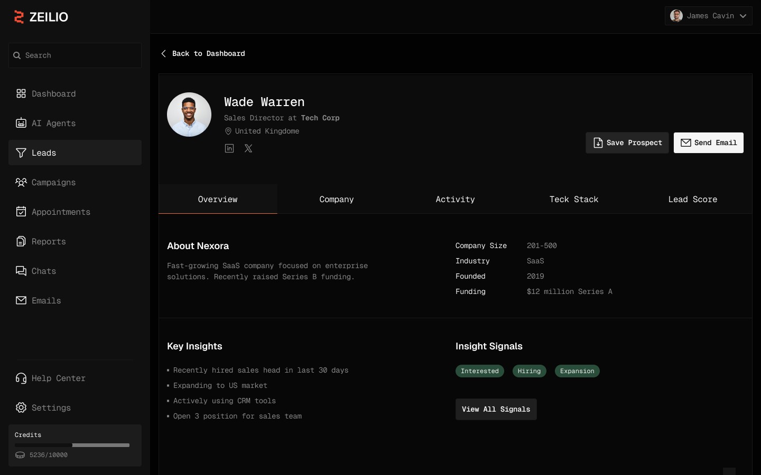The width and height of the screenshot is (761, 475).
Task: Click the Founded 2019 value
Action: 535,276
